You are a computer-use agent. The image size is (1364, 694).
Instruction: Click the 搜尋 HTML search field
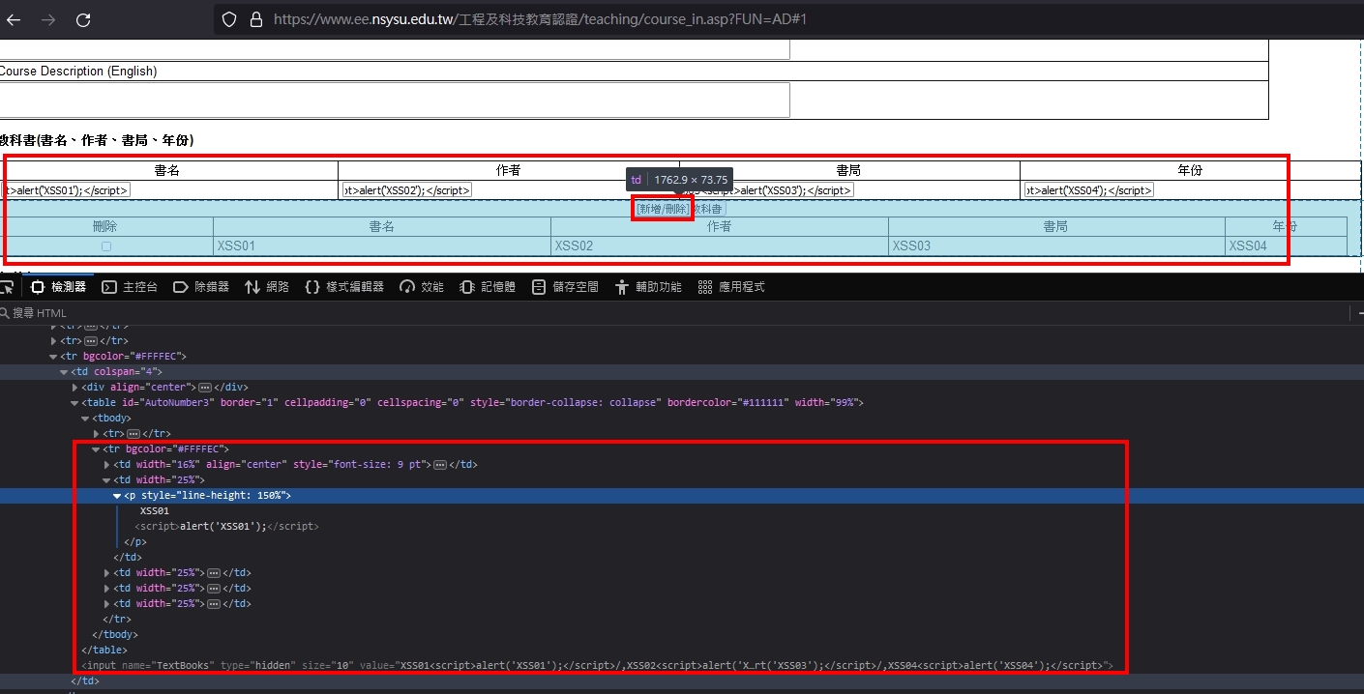[667, 313]
